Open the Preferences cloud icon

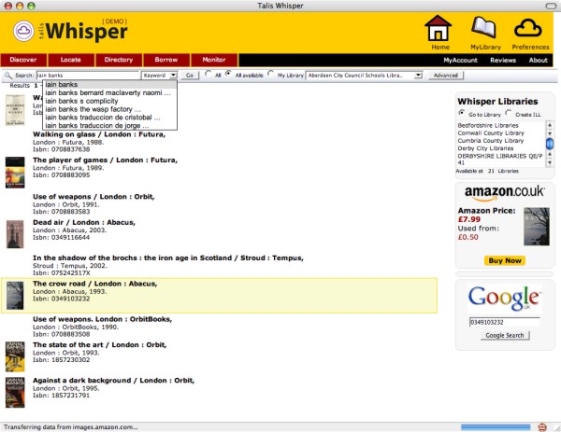click(527, 28)
